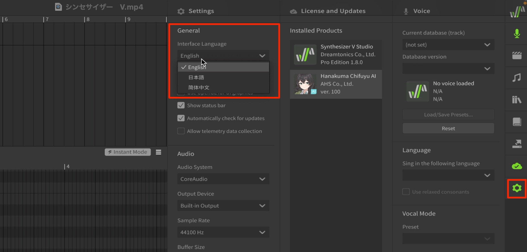Click the Installed Products heading
This screenshot has height=252, width=527.
tap(316, 31)
